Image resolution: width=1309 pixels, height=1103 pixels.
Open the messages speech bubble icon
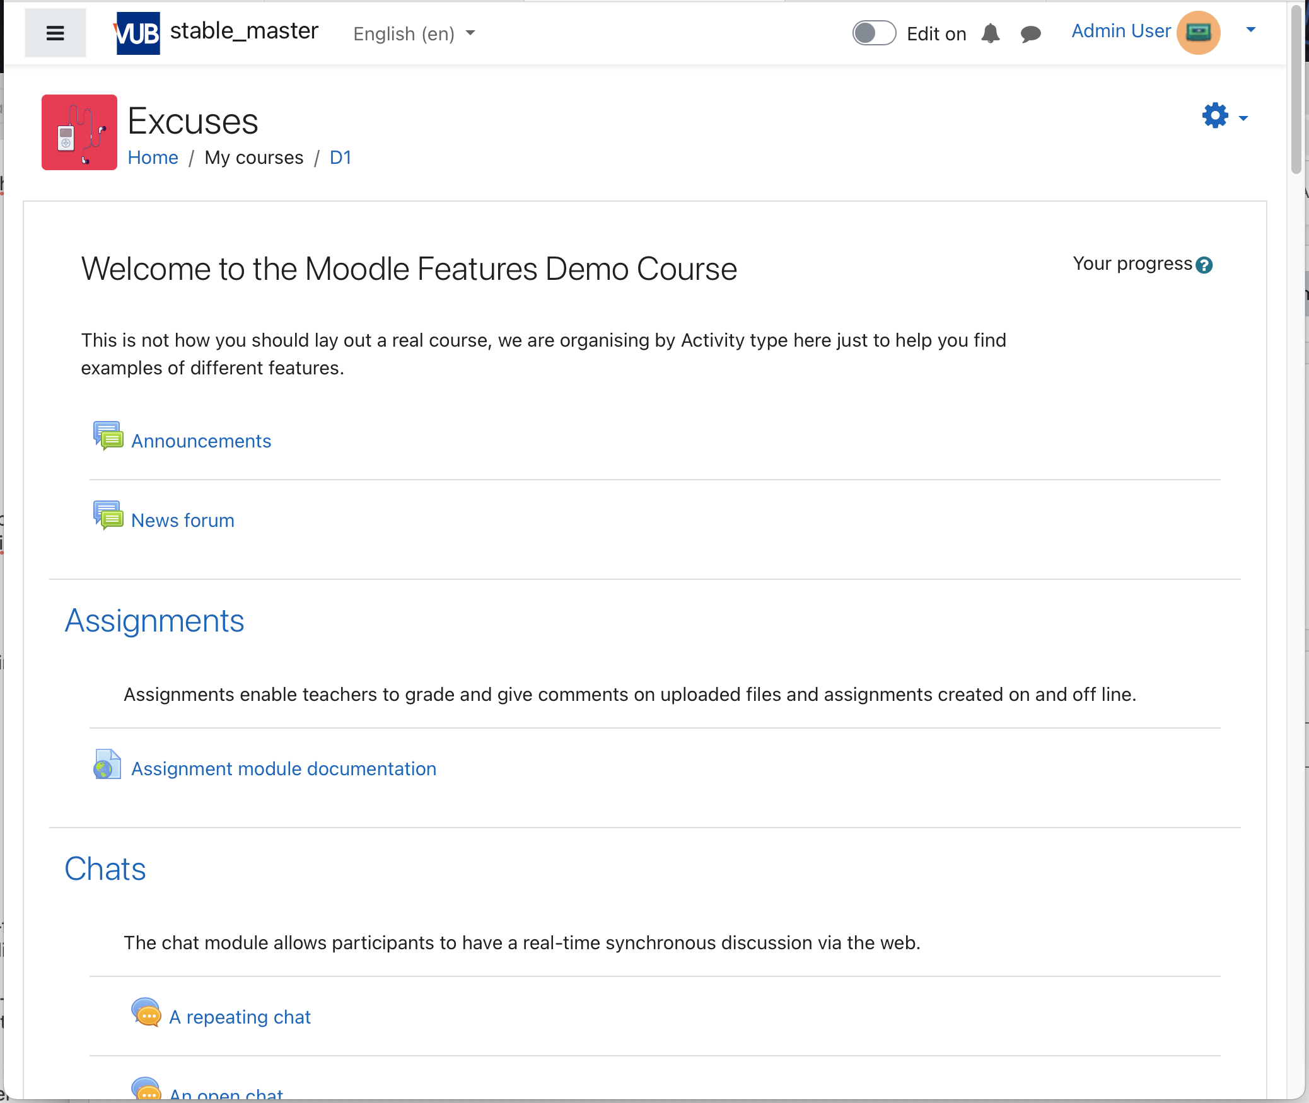pos(1030,33)
